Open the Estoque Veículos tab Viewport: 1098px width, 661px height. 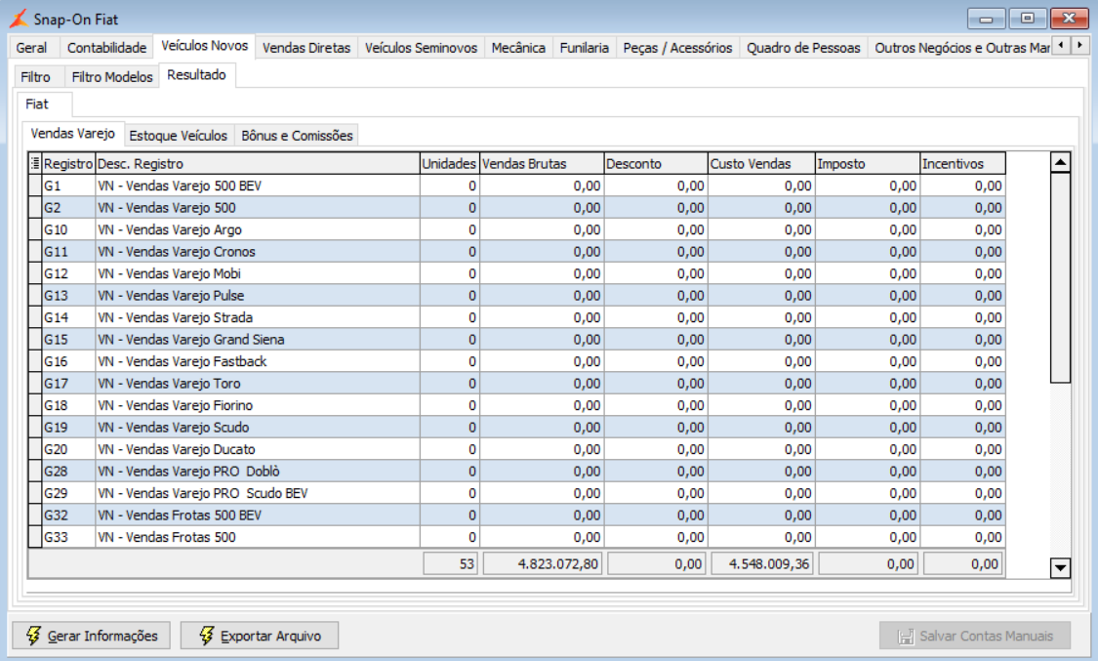179,135
